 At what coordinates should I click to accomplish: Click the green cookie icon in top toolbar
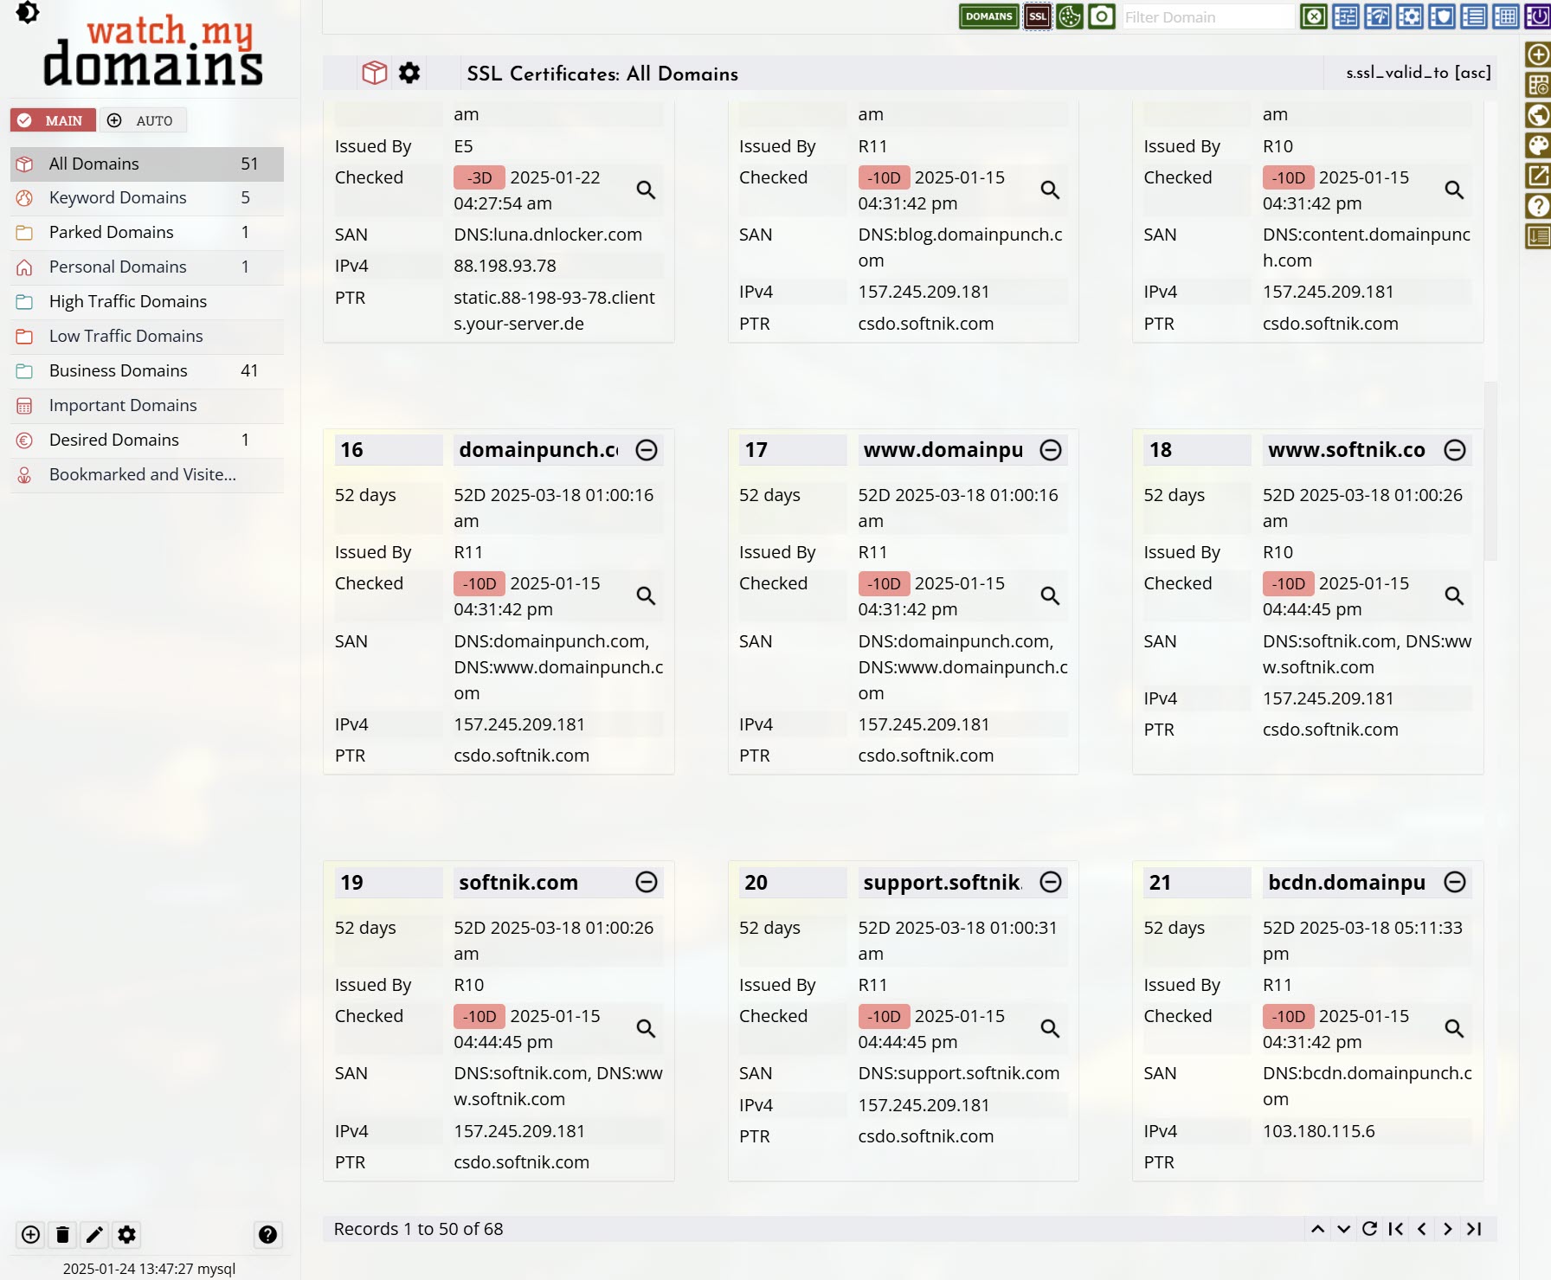(1070, 16)
